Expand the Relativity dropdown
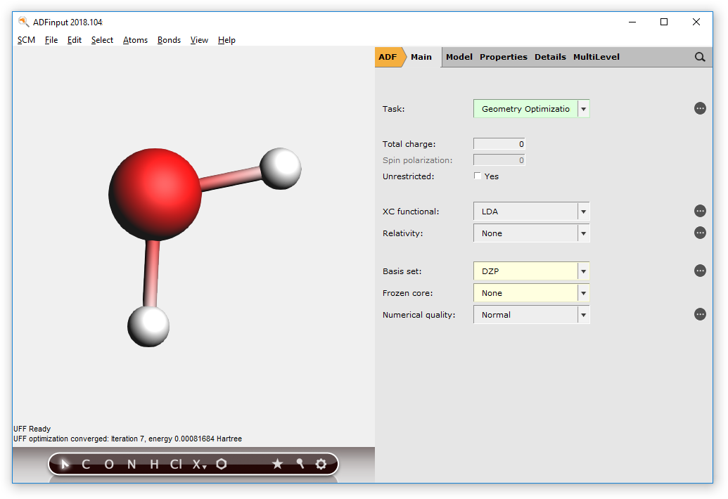 531,233
